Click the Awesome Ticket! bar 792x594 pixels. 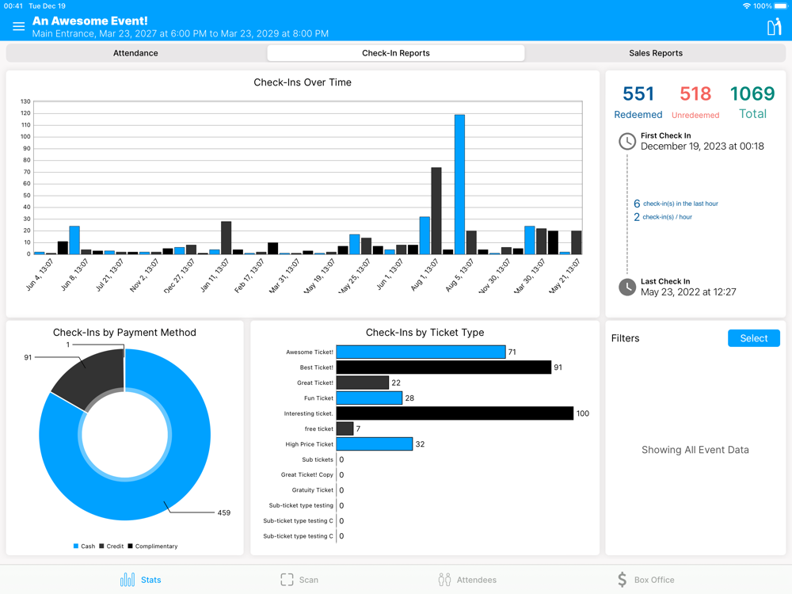click(421, 352)
